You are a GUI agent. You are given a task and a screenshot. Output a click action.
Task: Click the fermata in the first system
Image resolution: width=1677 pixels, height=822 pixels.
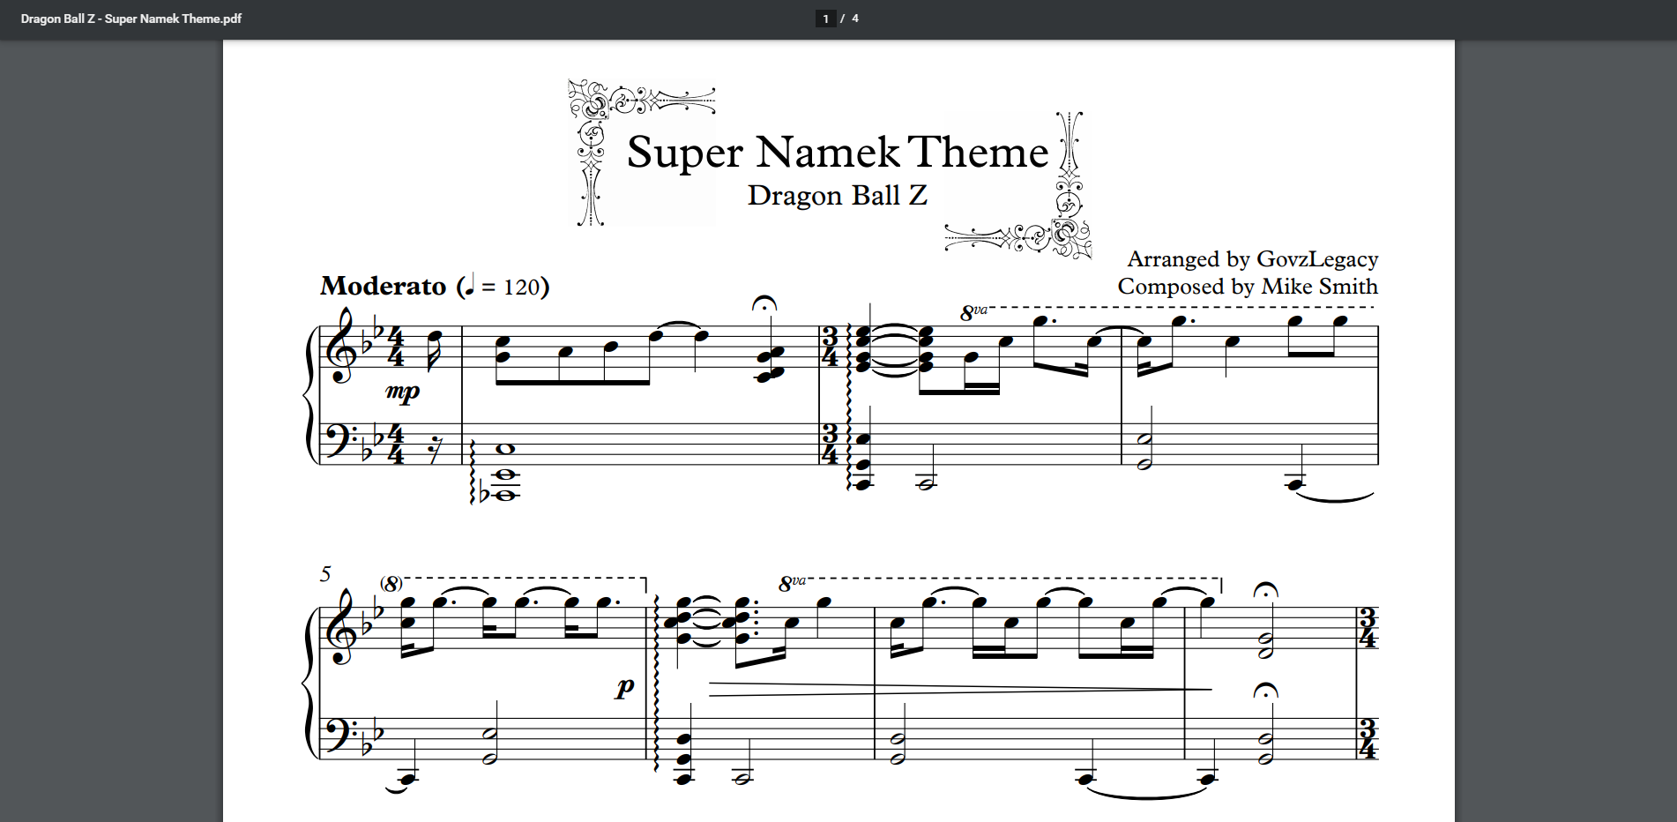[x=764, y=304]
